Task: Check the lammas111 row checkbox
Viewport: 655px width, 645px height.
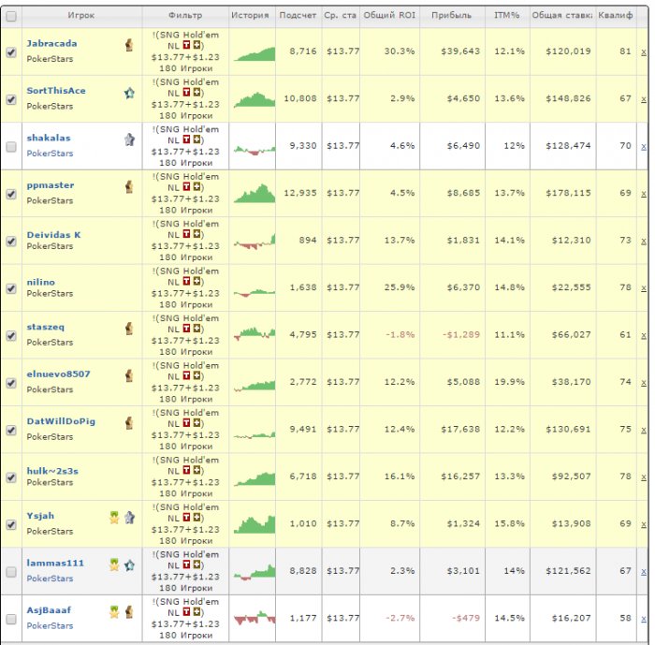Action: coord(11,572)
